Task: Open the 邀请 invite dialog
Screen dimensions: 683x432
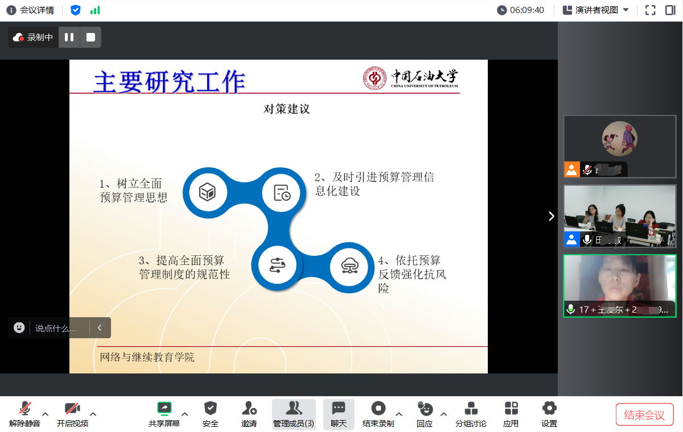Action: (x=249, y=414)
